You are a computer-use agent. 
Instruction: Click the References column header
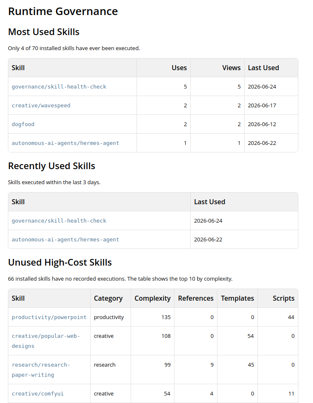coord(196,299)
